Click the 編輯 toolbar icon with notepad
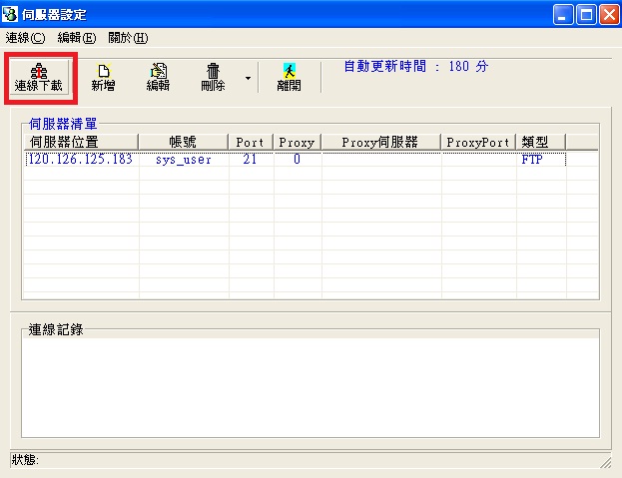Viewport: 622px width, 478px height. 158,77
